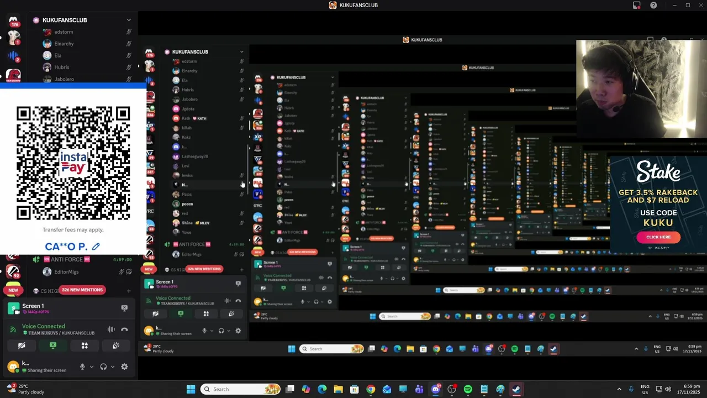Click Stake ad CLICK HERE button

658,237
